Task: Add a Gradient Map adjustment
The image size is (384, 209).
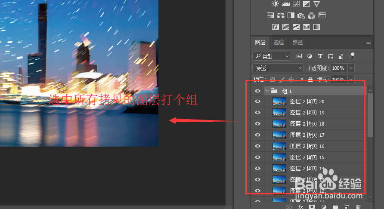Action: click(x=317, y=27)
